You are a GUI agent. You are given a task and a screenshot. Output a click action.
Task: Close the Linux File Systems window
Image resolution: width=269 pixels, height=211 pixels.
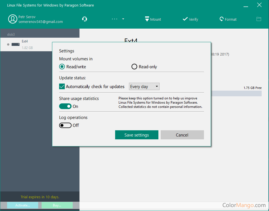tap(259, 5)
